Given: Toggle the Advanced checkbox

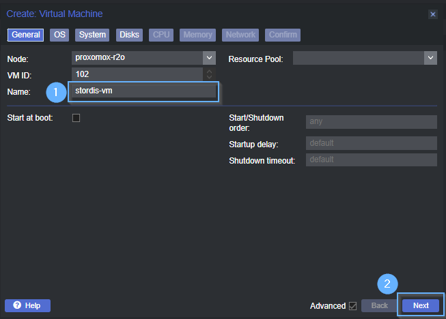Looking at the screenshot, I should pyautogui.click(x=352, y=306).
